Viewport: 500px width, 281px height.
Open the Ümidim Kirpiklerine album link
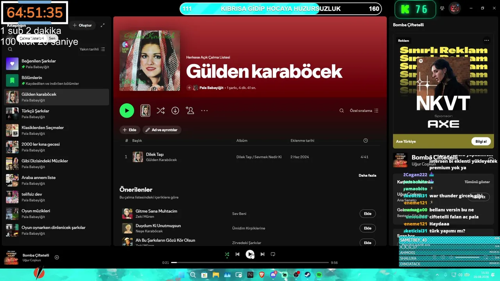click(248, 228)
